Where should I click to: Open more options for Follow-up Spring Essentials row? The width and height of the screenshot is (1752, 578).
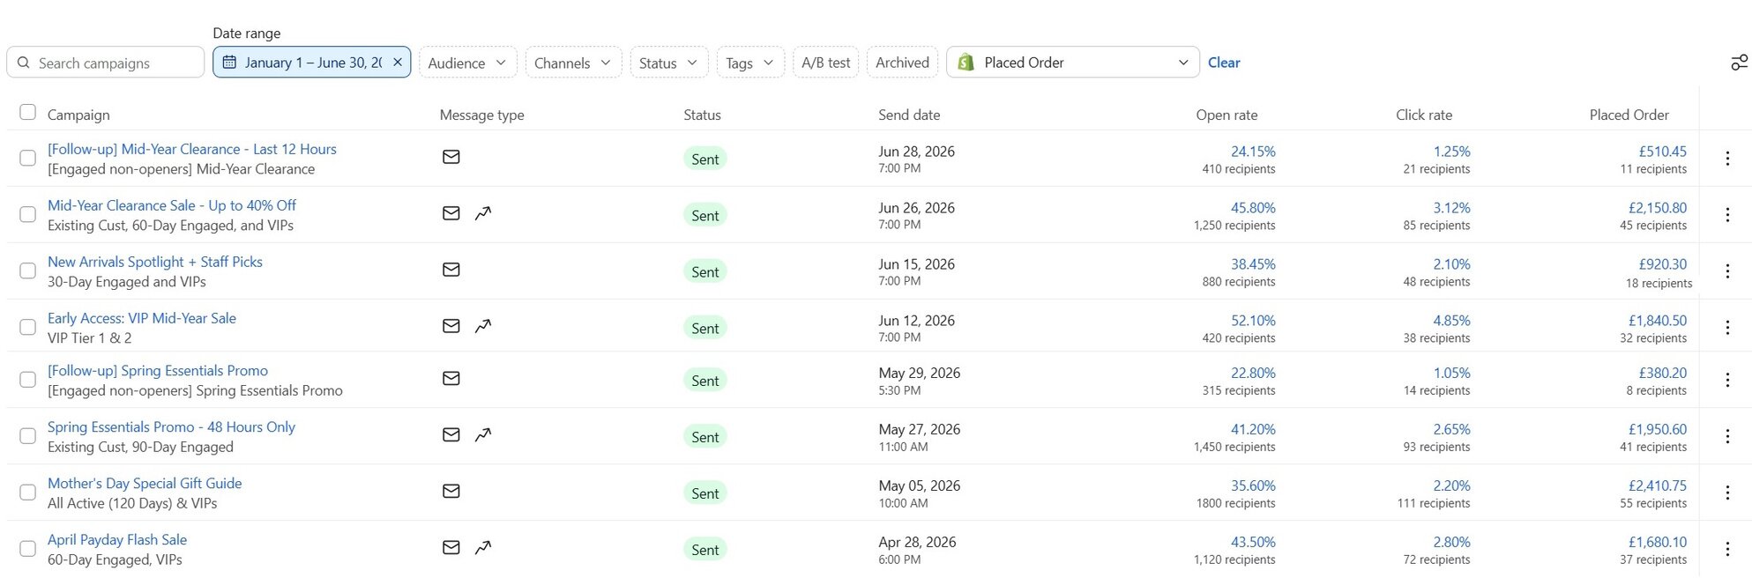click(1727, 380)
